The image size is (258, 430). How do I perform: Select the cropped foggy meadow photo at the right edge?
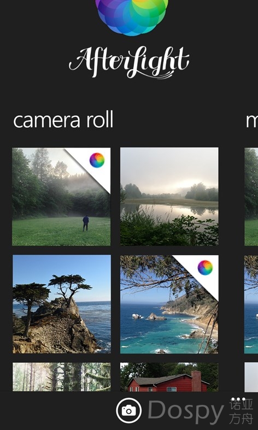tap(251, 197)
